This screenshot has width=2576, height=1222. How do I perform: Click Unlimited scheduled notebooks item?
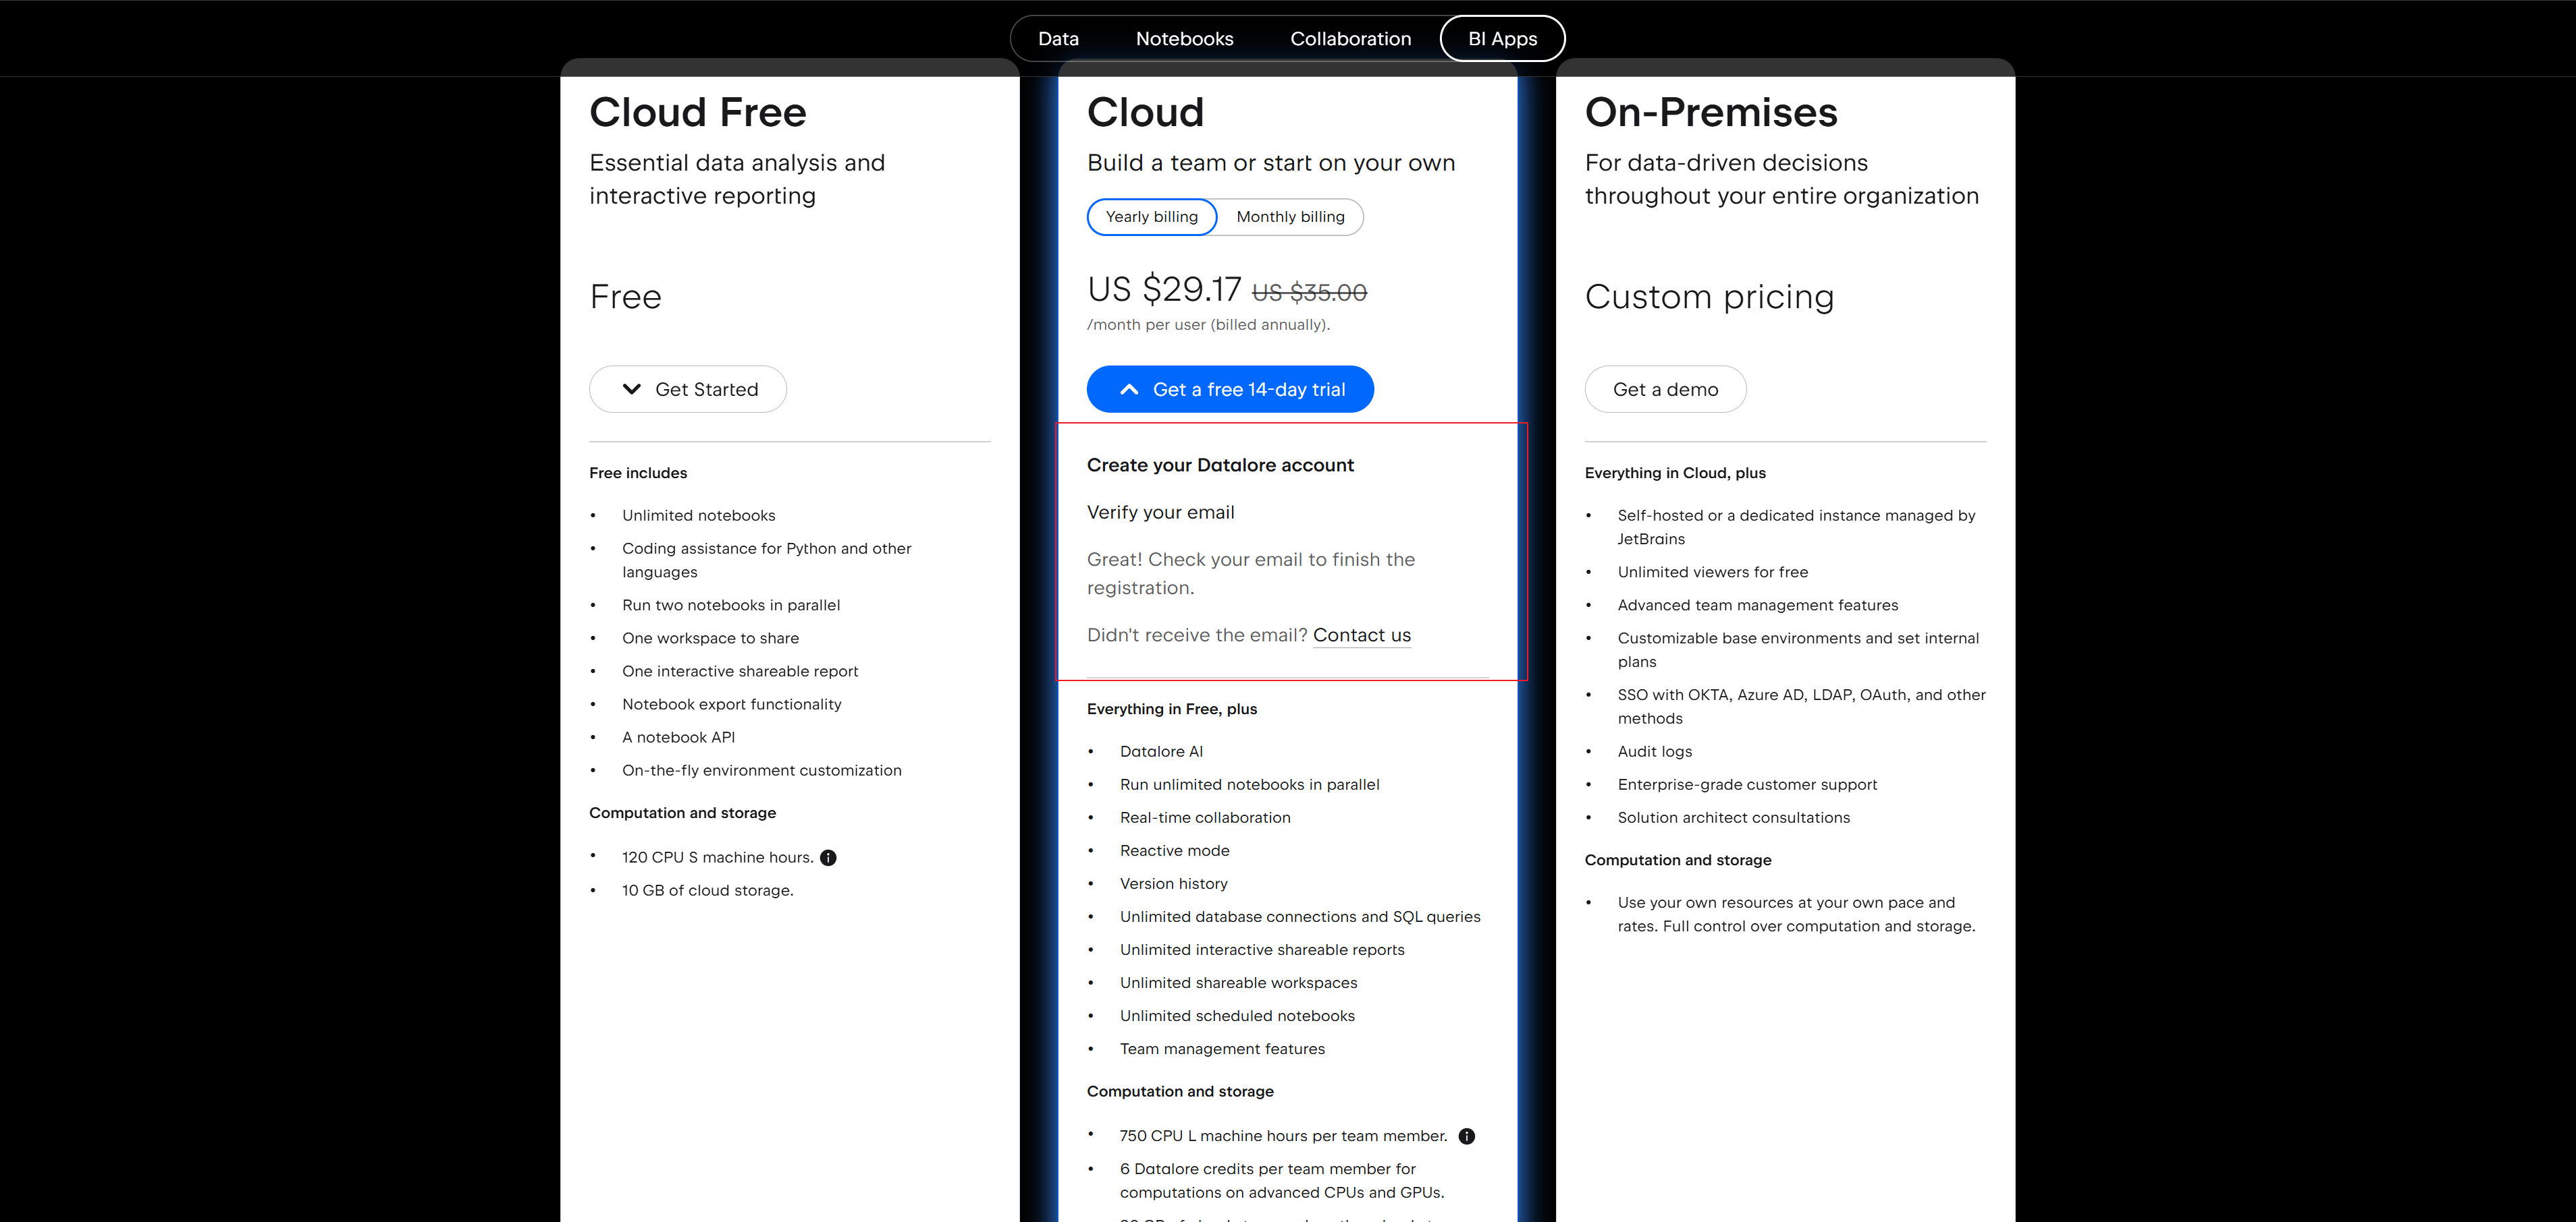pos(1238,1015)
